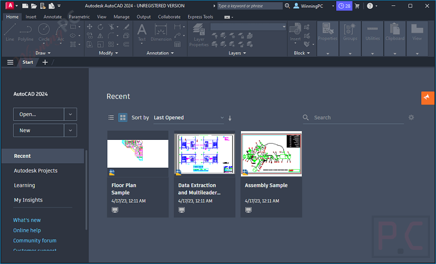The image size is (436, 264).
Task: Open Recent settings gear icon
Action: 411,118
